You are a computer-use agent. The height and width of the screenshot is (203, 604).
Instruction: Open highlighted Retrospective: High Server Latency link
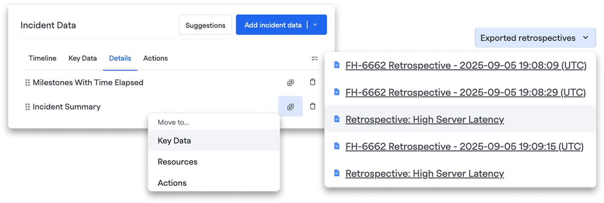424,119
